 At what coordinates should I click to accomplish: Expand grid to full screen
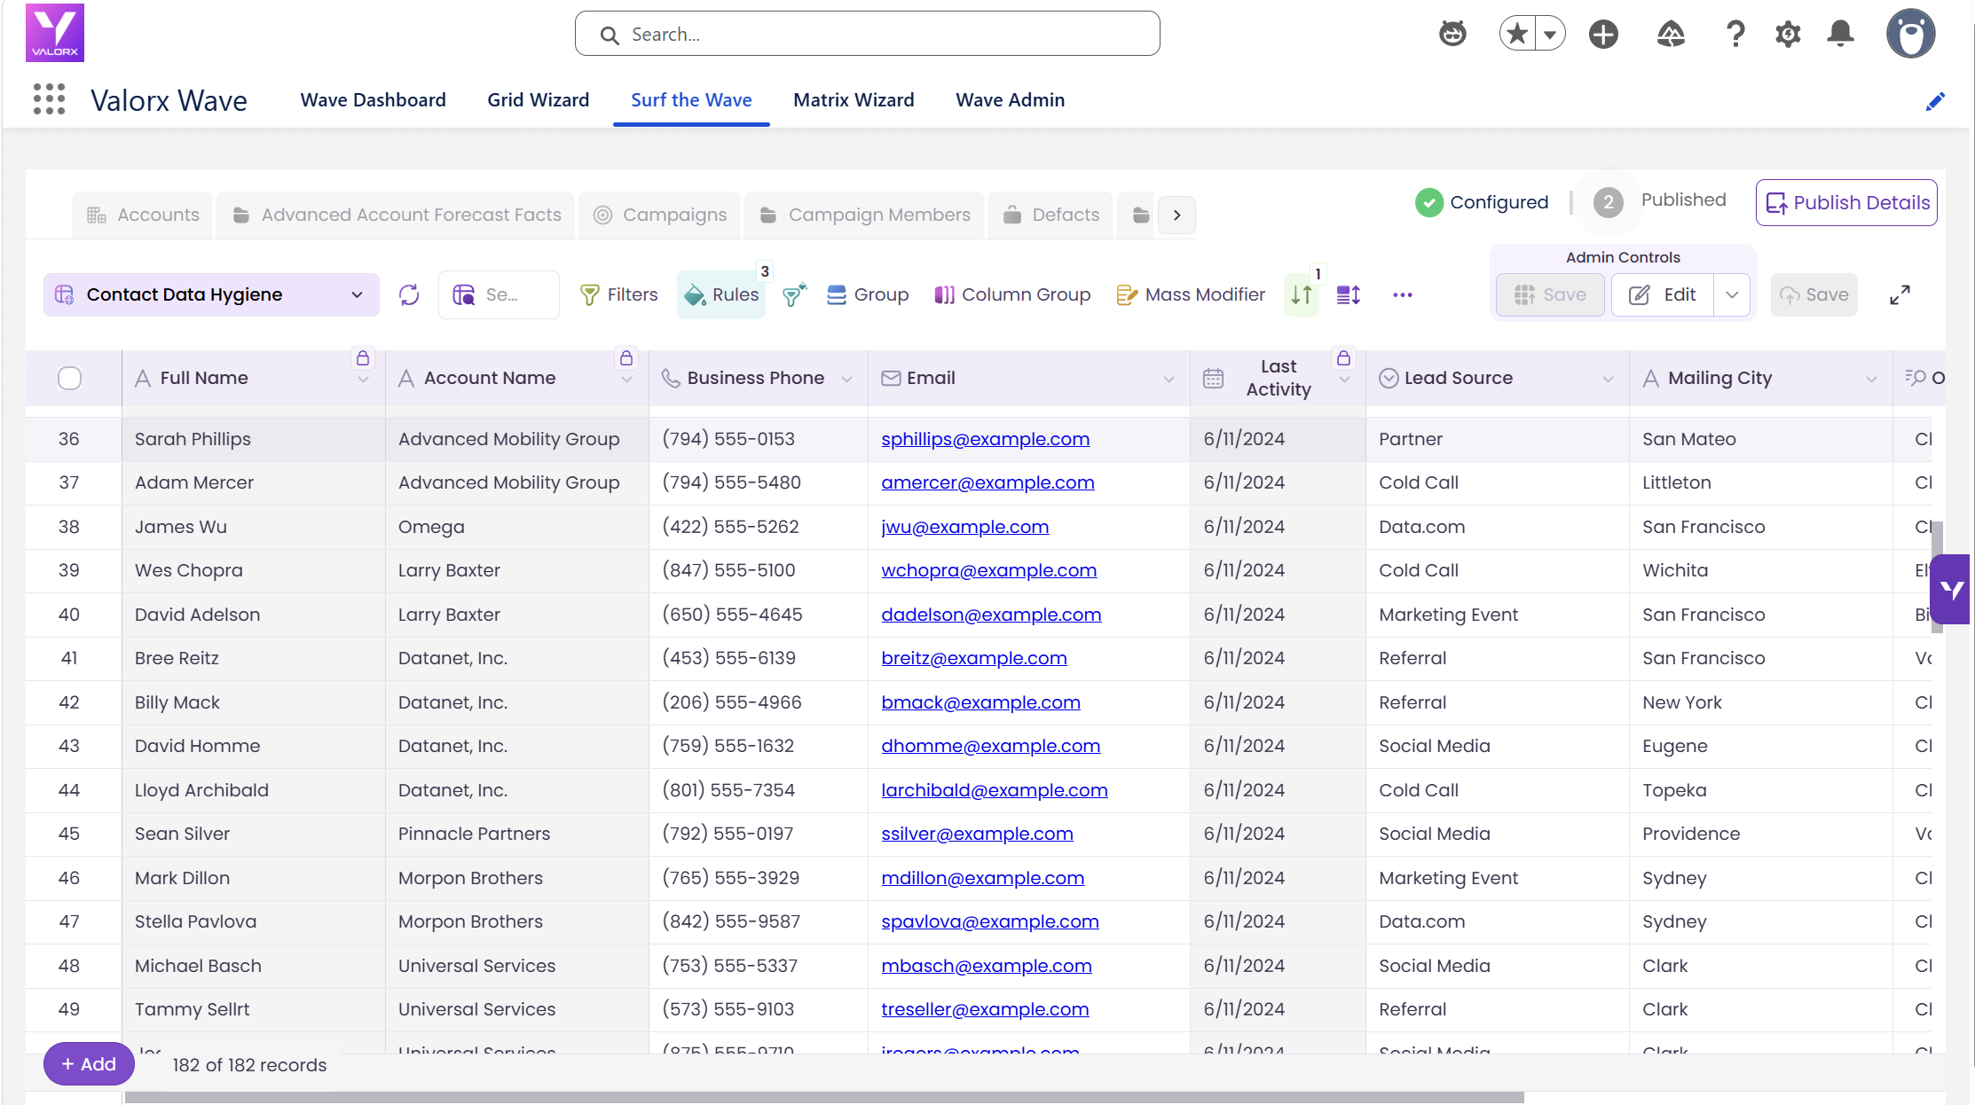1900,294
